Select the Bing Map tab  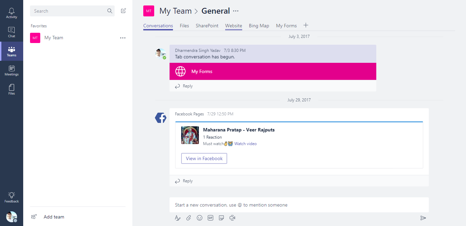pyautogui.click(x=259, y=26)
